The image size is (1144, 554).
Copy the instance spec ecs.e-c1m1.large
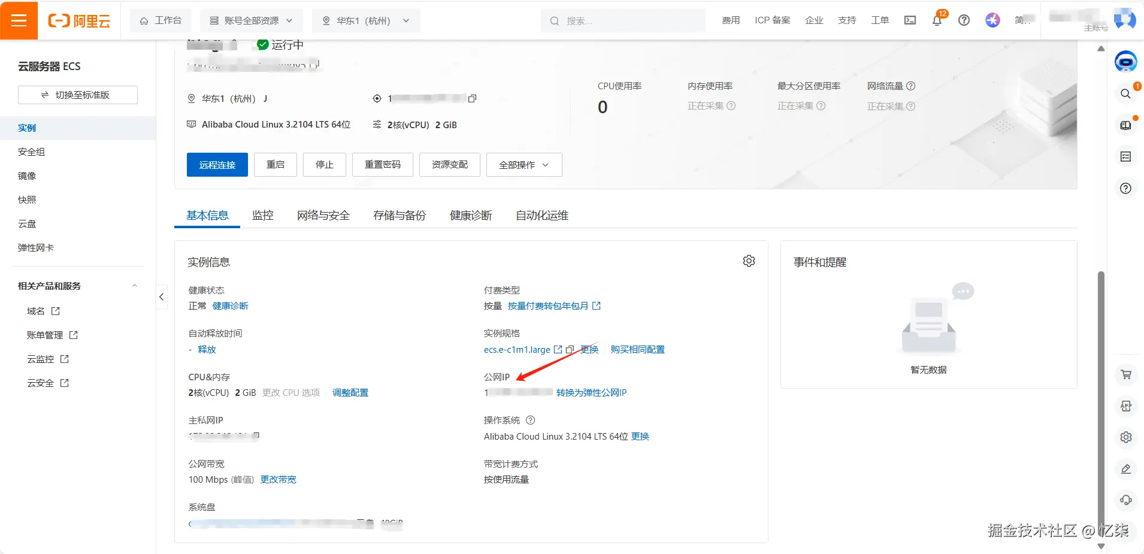coord(570,350)
